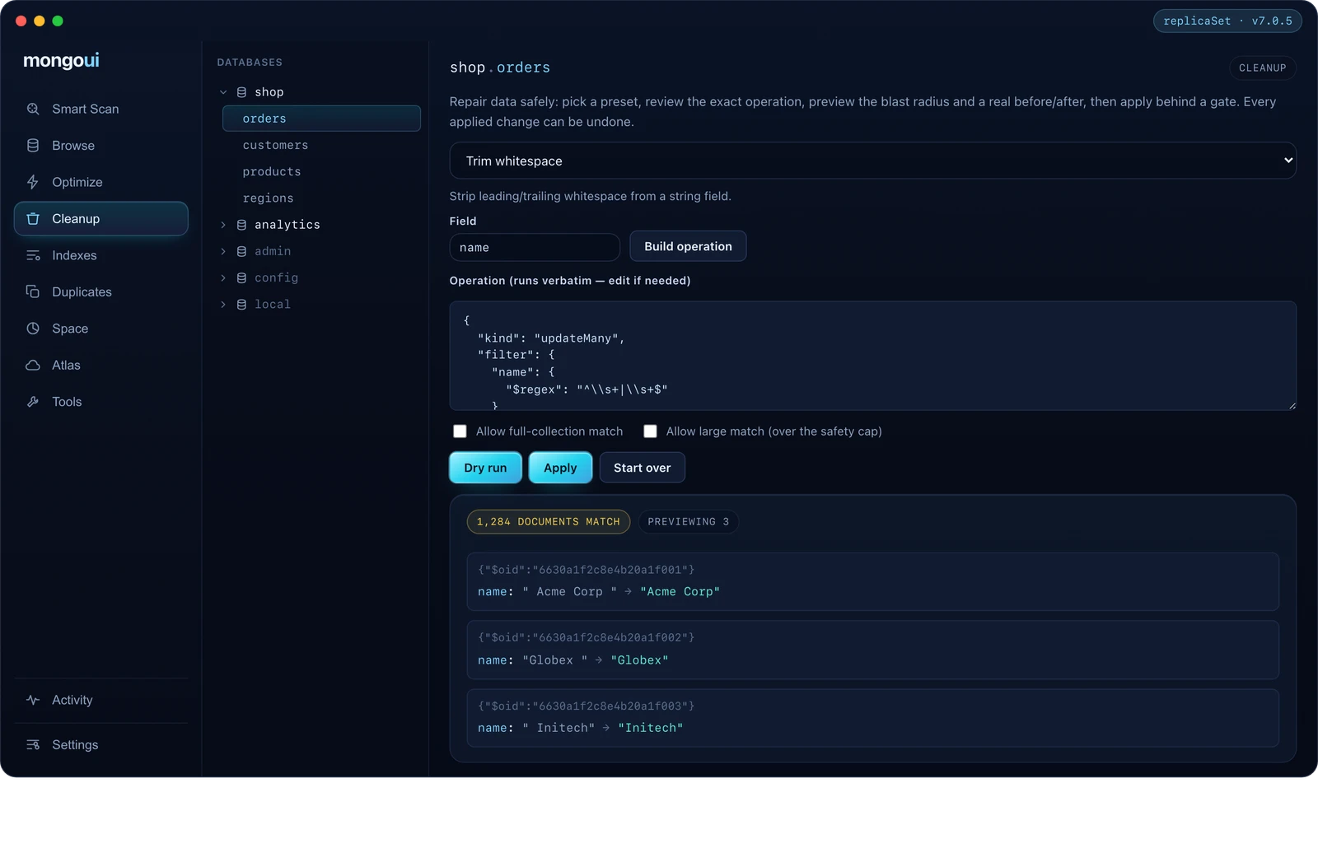Click the Initech preview row

[x=872, y=718]
